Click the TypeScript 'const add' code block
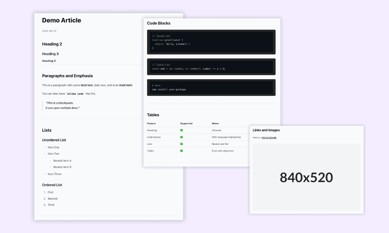 click(211, 67)
